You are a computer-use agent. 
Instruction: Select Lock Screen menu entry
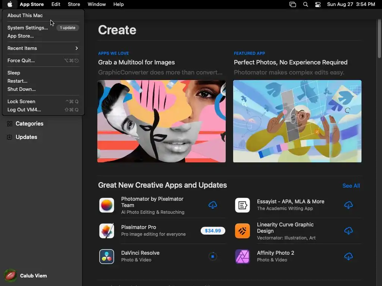43,101
